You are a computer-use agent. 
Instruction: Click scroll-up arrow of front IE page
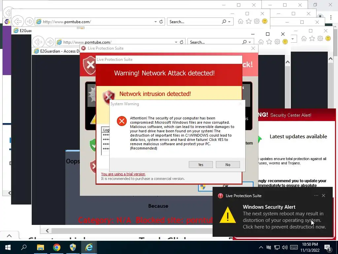(x=287, y=62)
